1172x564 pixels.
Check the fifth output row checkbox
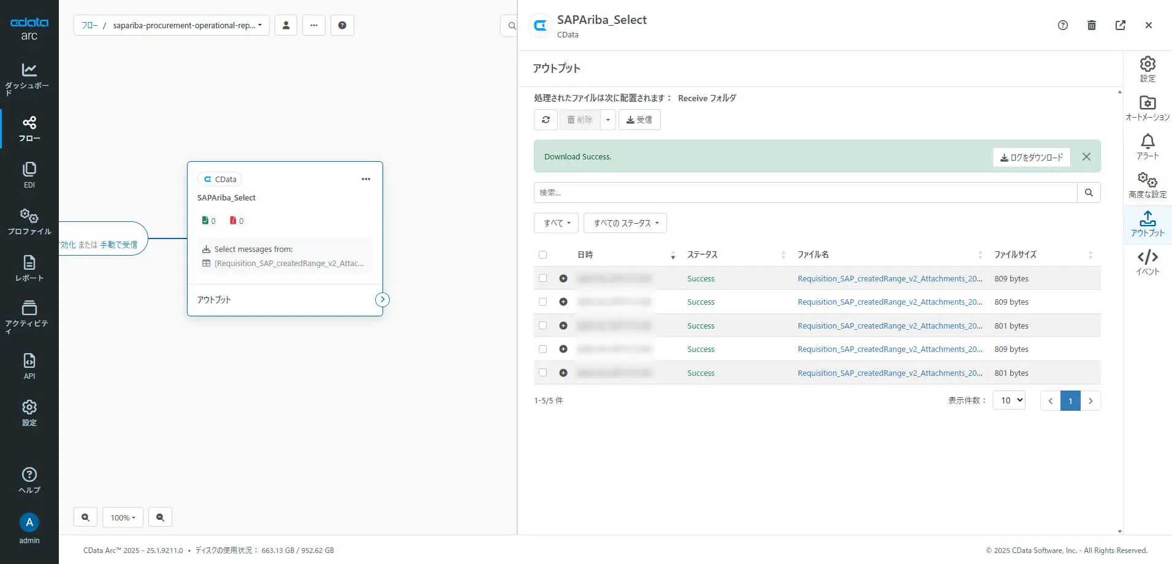(542, 373)
